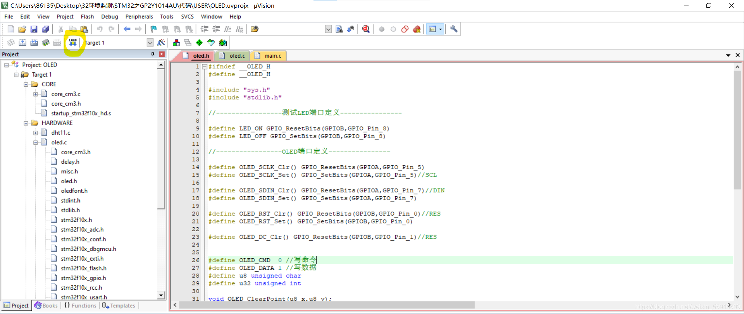Click the Rebuild all target files icon
Viewport: 744px width, 314px height.
pyautogui.click(x=34, y=43)
